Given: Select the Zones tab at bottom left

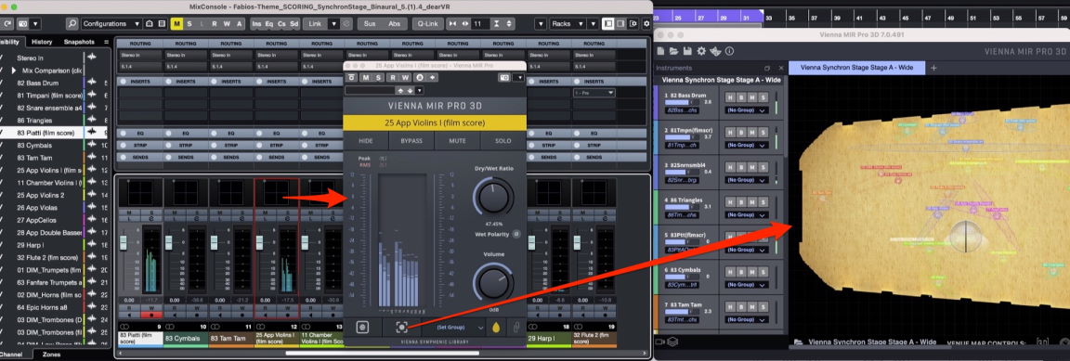Looking at the screenshot, I should tap(51, 355).
